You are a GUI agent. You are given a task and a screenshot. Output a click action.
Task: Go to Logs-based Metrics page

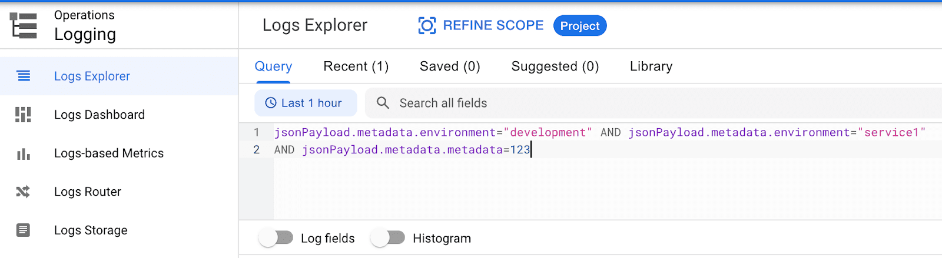point(119,153)
